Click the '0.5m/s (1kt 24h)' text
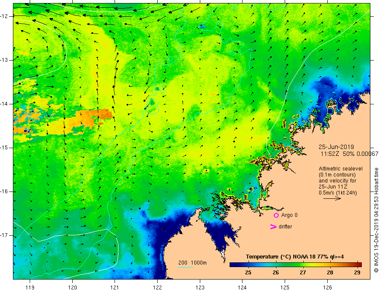 (338, 193)
